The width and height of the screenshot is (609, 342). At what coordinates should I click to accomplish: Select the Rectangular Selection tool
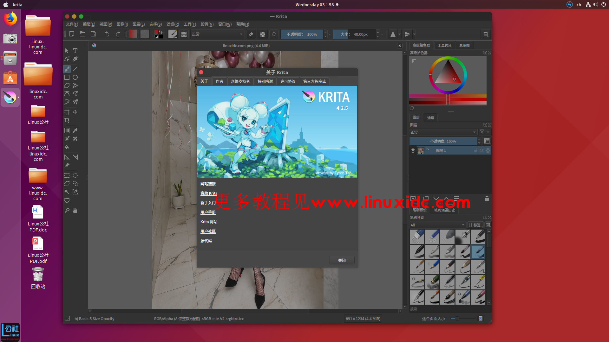(x=67, y=175)
